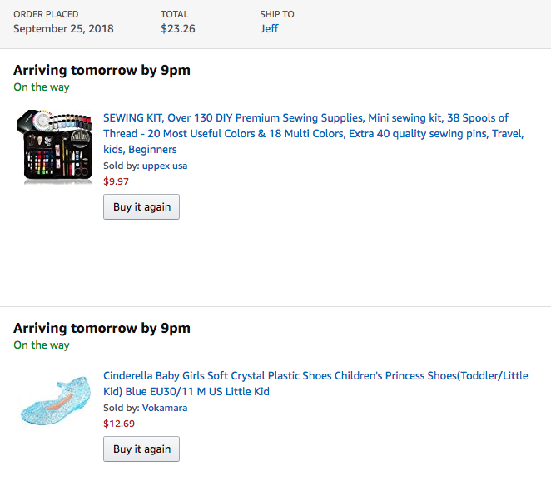Click sewing kit's Arriving tomorrow heading
This screenshot has width=551, height=486.
pos(102,70)
